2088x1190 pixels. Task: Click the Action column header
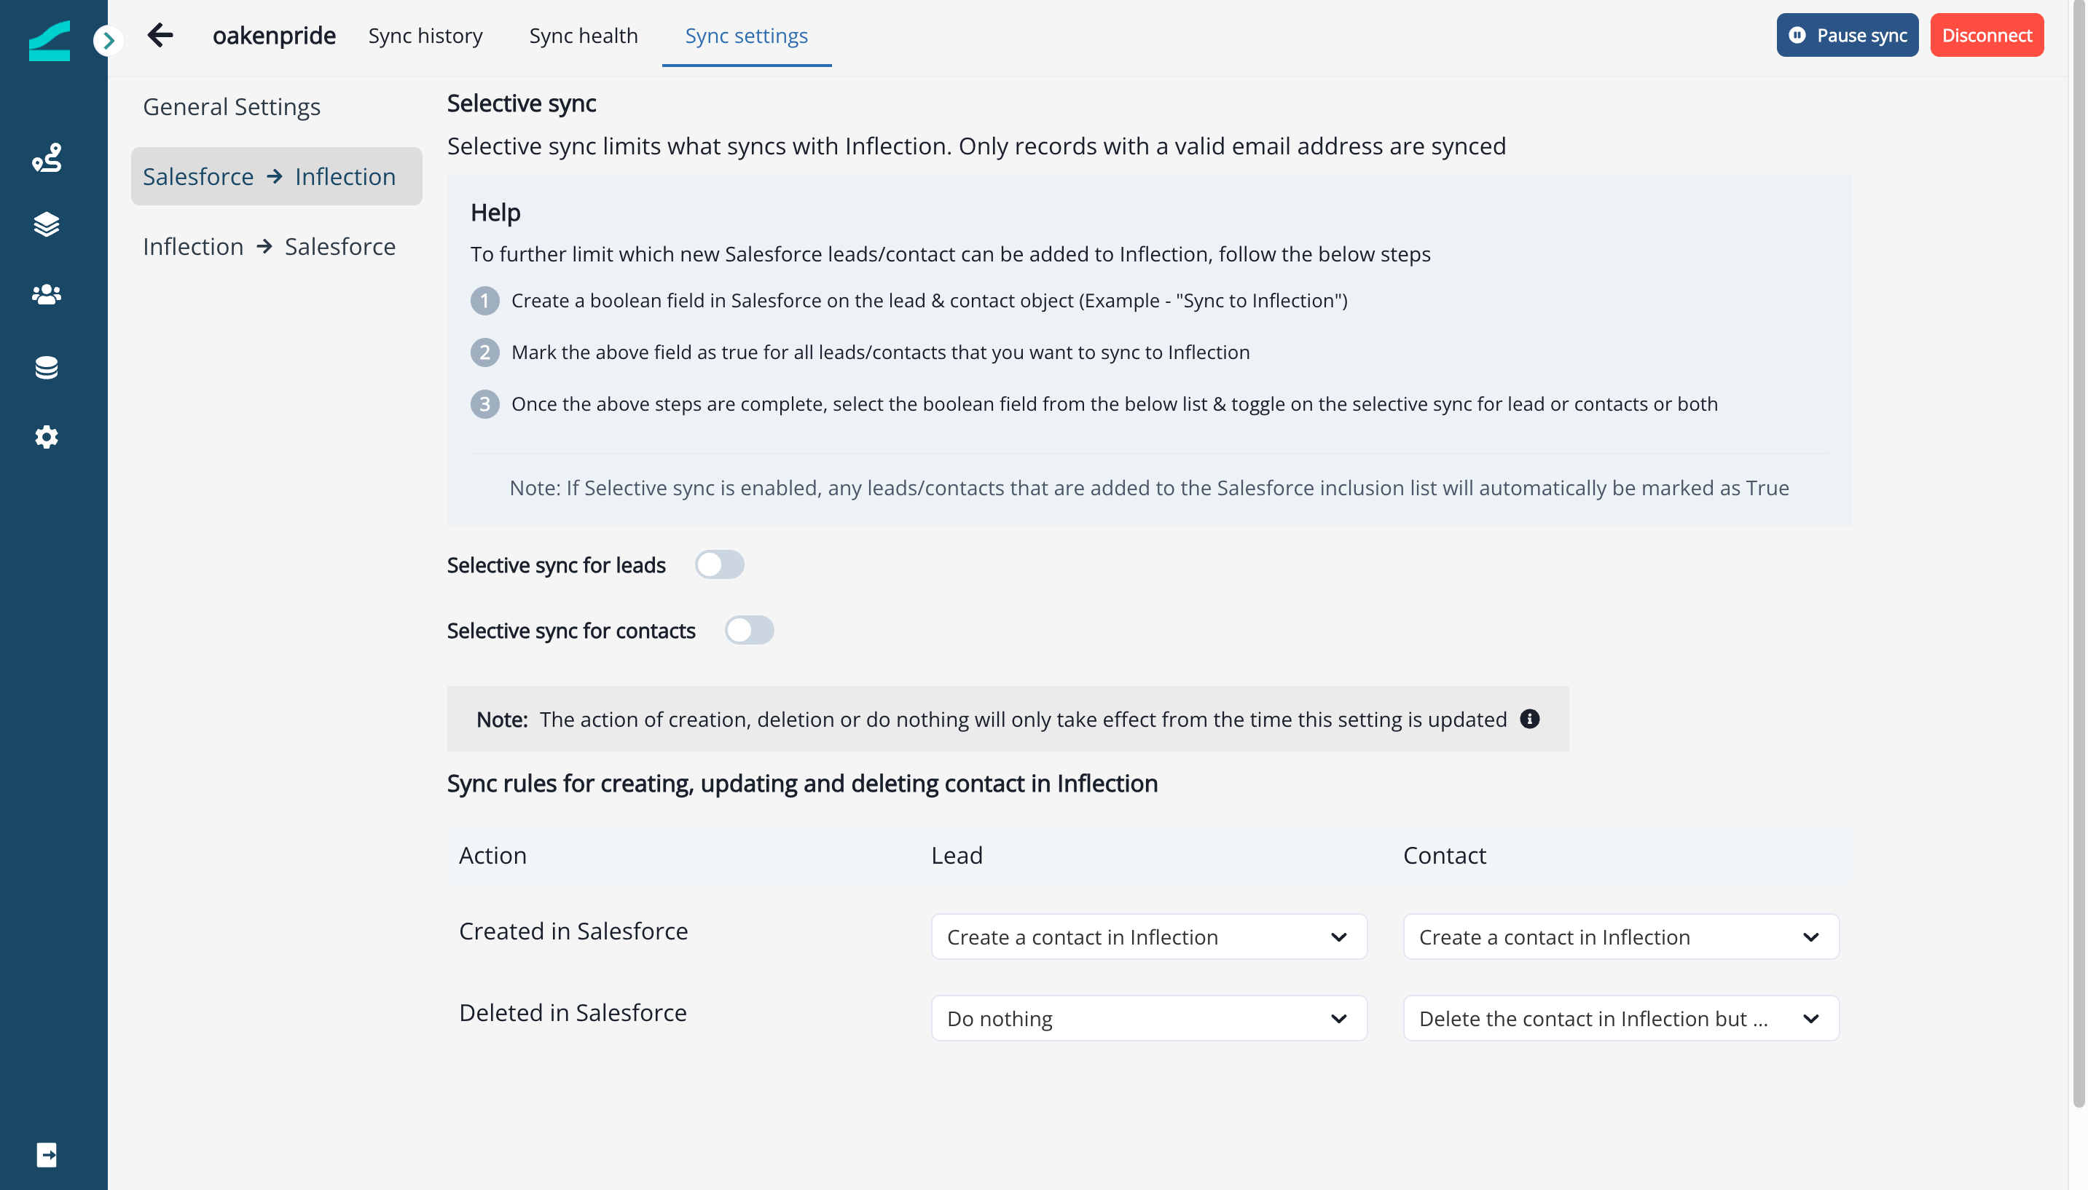tap(492, 856)
